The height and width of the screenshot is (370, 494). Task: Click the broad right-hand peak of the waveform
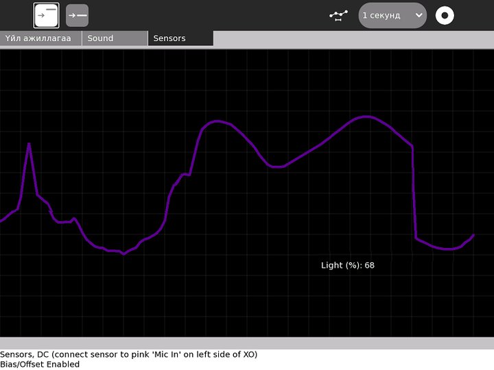point(367,116)
